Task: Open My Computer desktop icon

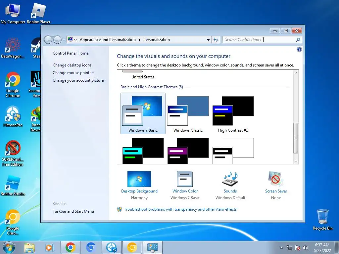Action: 13,13
